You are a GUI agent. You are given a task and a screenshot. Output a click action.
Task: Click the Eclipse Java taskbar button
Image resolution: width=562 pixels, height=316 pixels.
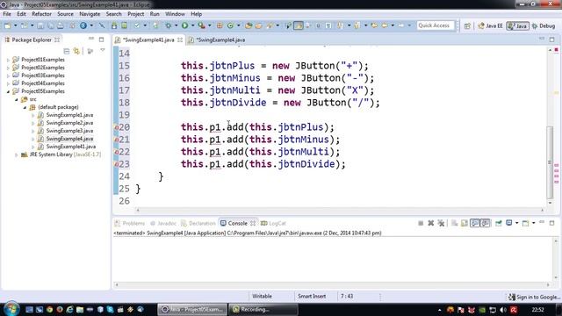(192, 309)
